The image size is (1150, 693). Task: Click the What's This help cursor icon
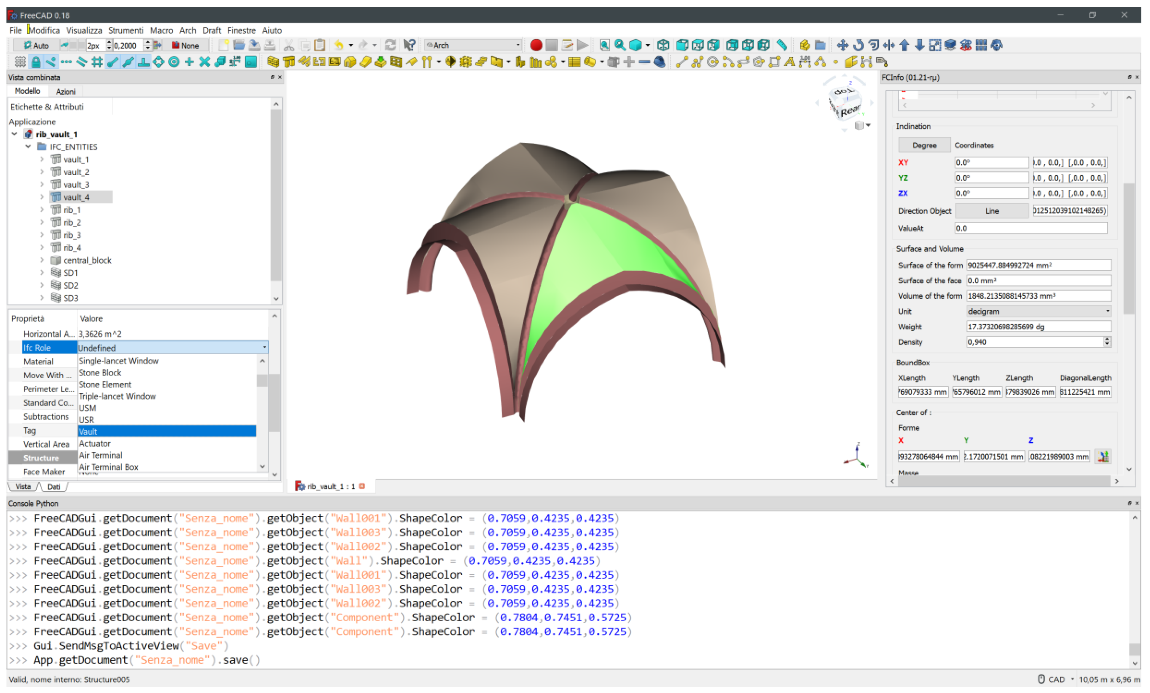click(x=409, y=45)
